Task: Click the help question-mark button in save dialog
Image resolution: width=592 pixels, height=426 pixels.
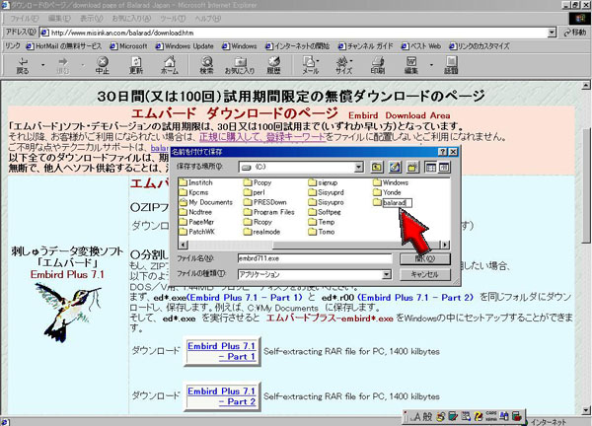Action: (x=442, y=152)
